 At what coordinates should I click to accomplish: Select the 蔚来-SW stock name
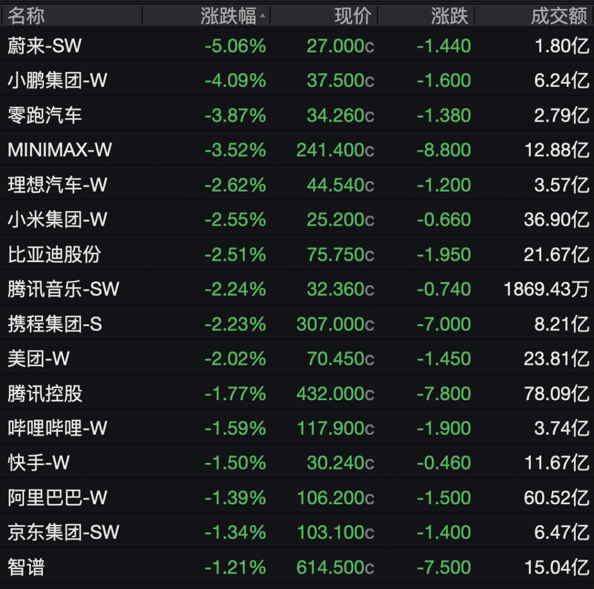pyautogui.click(x=45, y=46)
